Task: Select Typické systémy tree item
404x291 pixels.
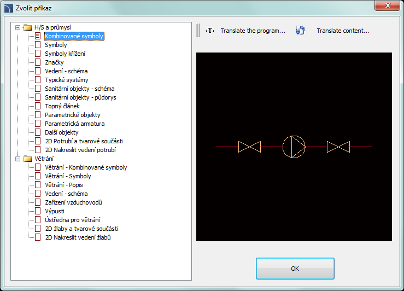Action: (67, 80)
